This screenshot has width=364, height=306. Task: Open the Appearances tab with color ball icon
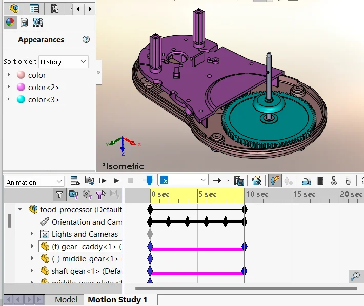[10, 23]
